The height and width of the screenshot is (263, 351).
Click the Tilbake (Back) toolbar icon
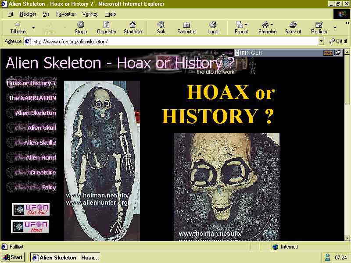[18, 25]
